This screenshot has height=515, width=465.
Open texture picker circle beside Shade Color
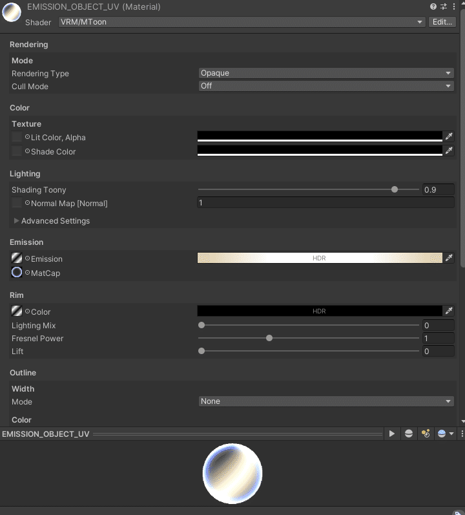[x=28, y=151]
